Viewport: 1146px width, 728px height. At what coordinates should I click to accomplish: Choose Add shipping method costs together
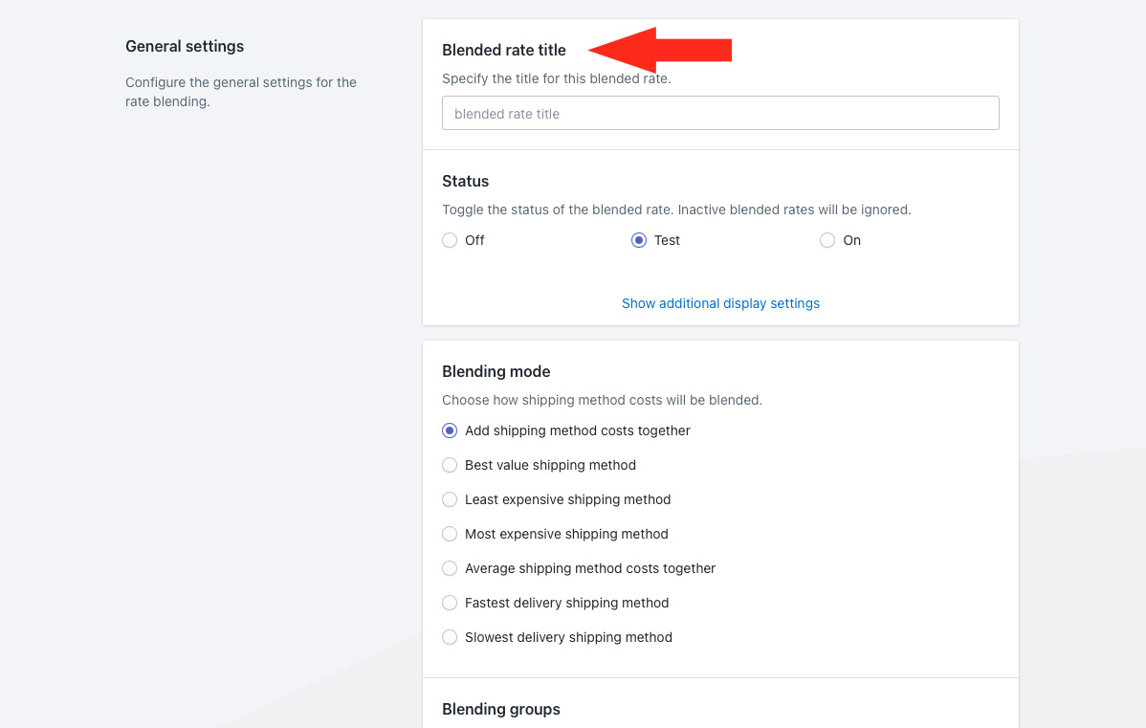click(x=450, y=431)
